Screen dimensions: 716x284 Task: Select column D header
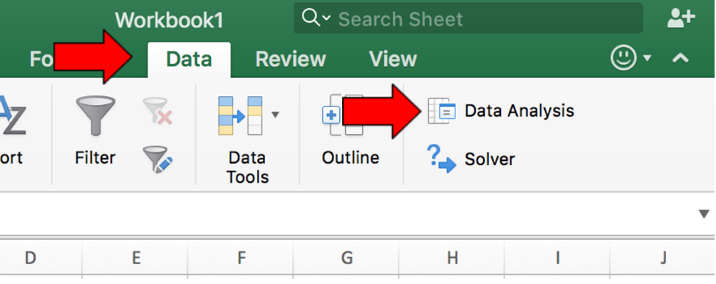[x=30, y=258]
